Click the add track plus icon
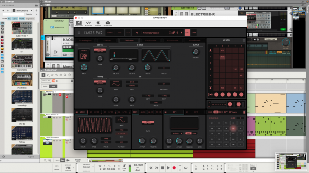Screen dimensions: 309x173 72,81
